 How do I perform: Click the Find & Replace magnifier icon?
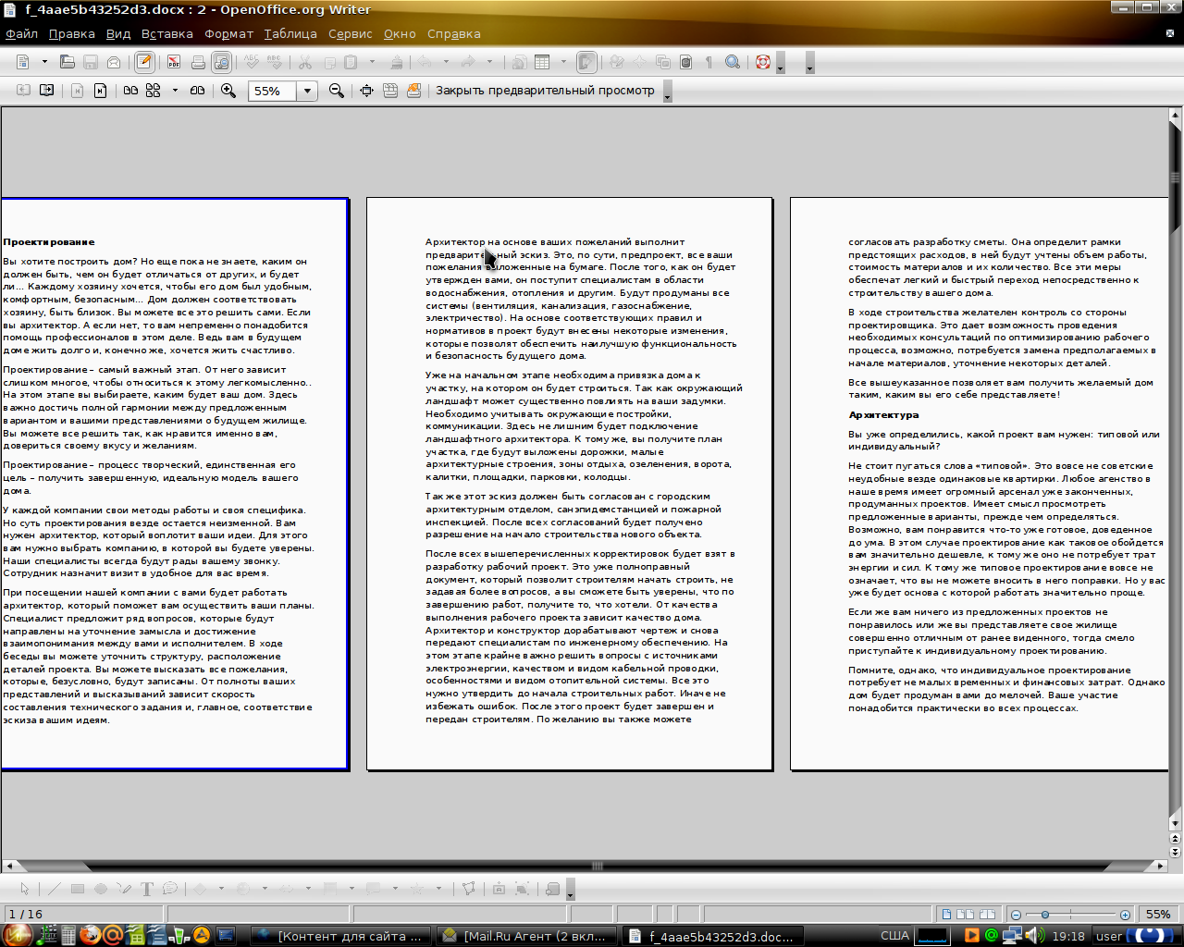coord(732,62)
